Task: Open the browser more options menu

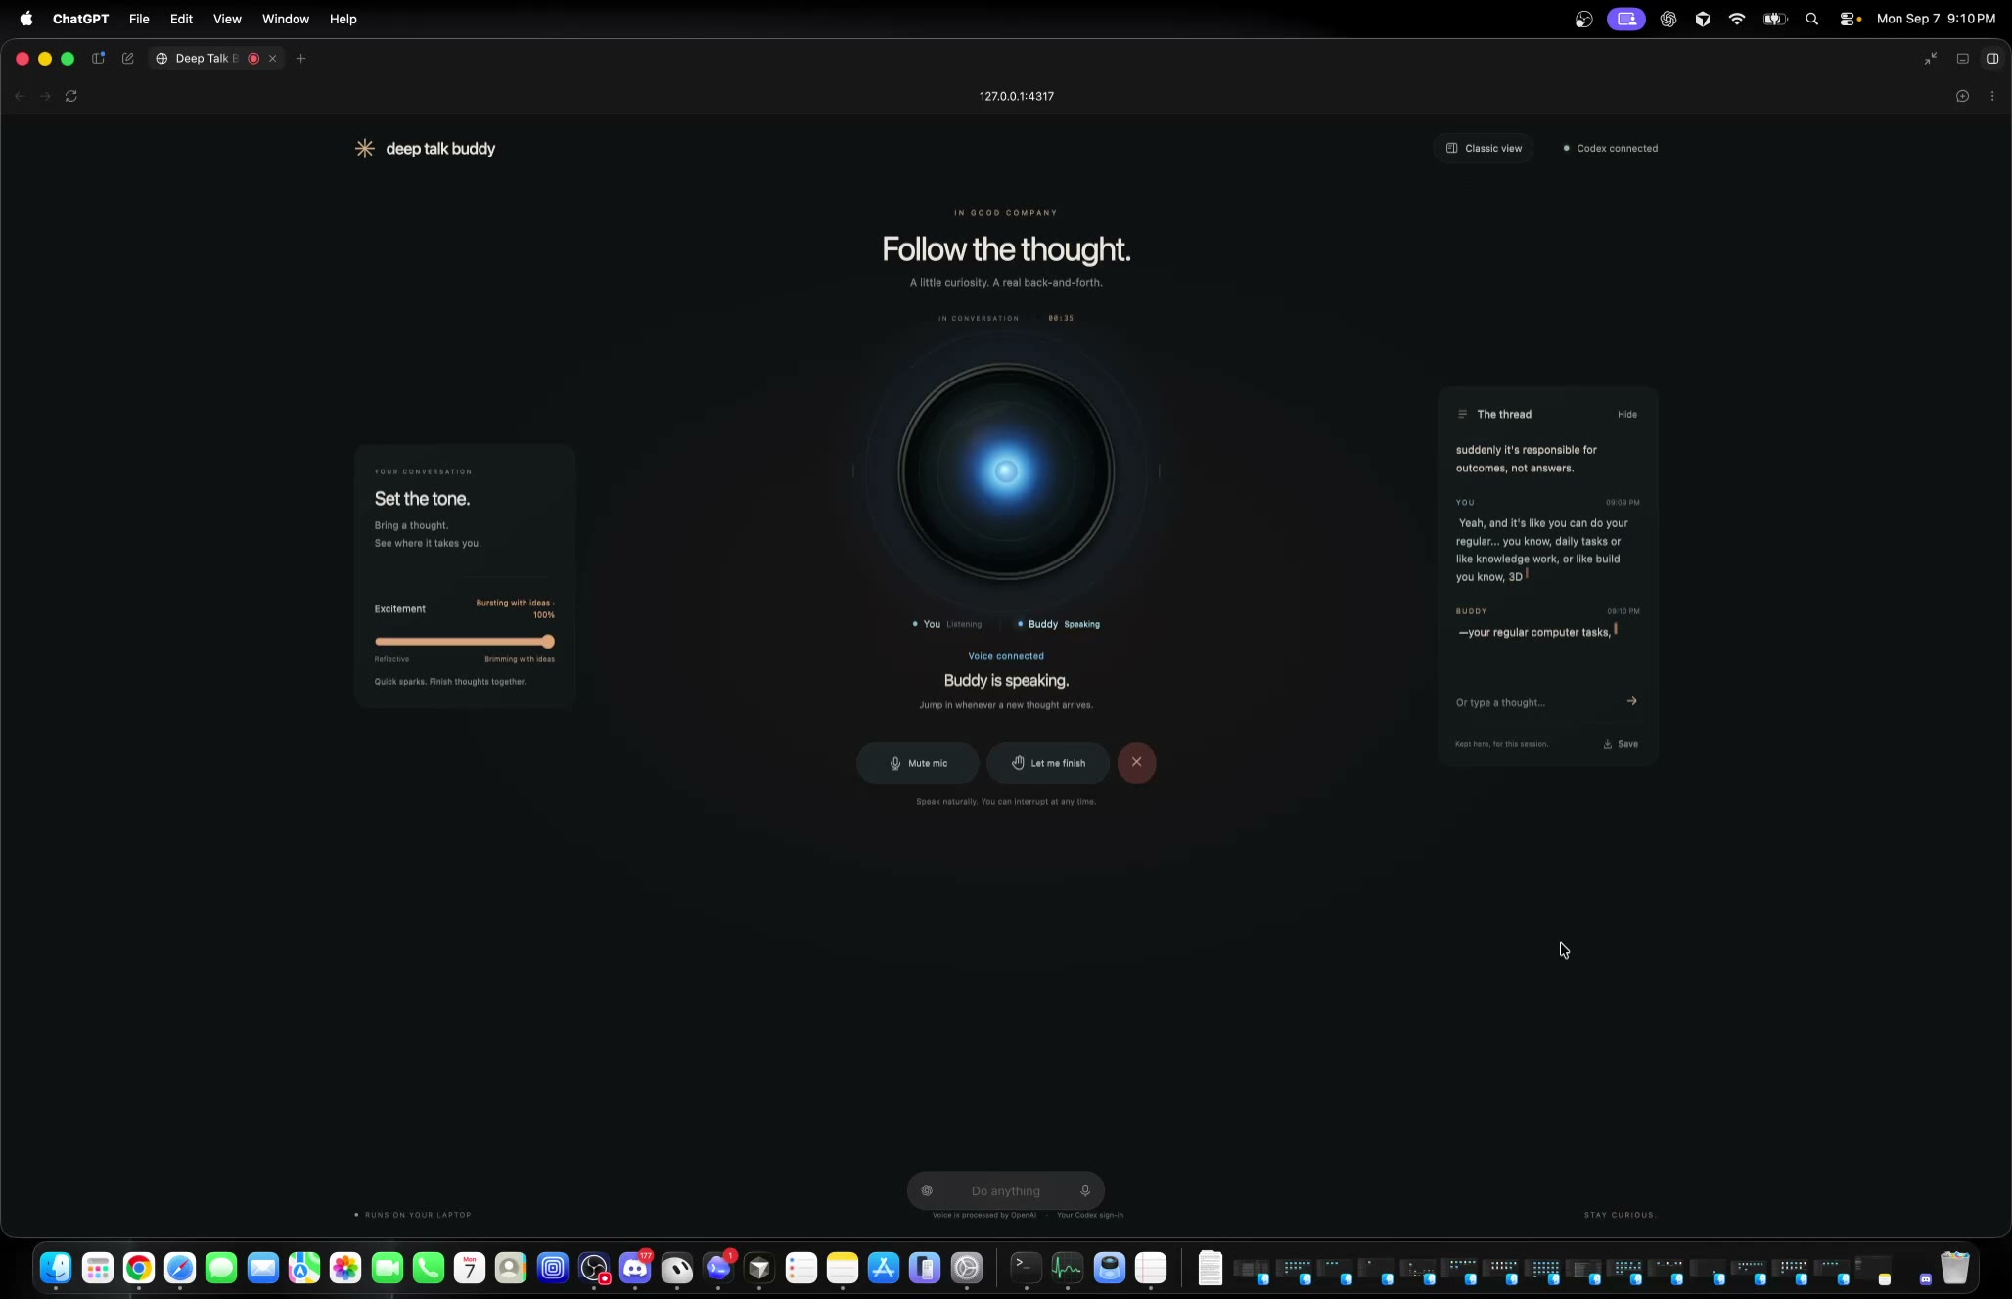Action: pos(1992,96)
